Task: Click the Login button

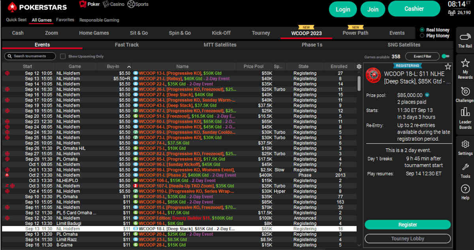Action: 343,9
